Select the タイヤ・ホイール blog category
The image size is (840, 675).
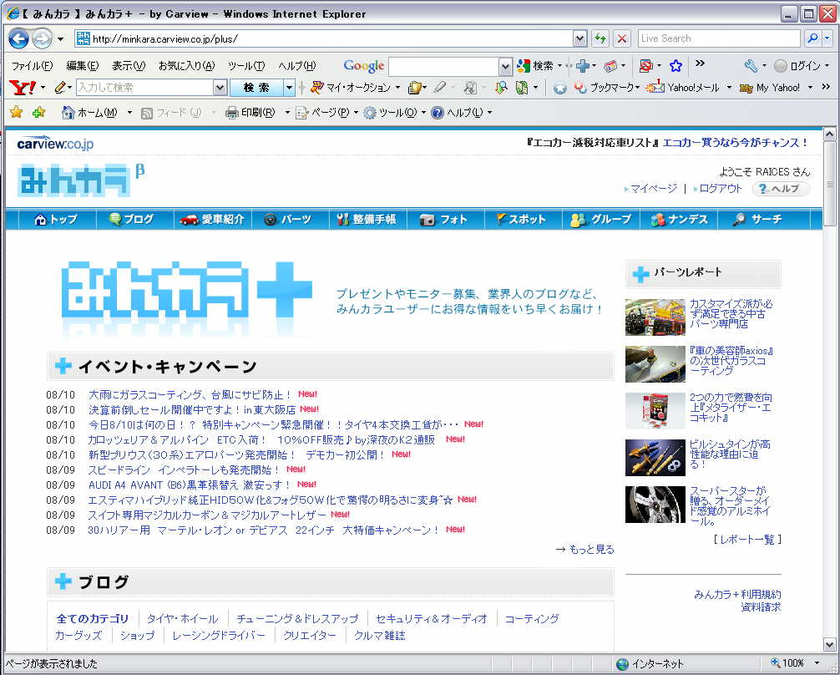coord(182,619)
